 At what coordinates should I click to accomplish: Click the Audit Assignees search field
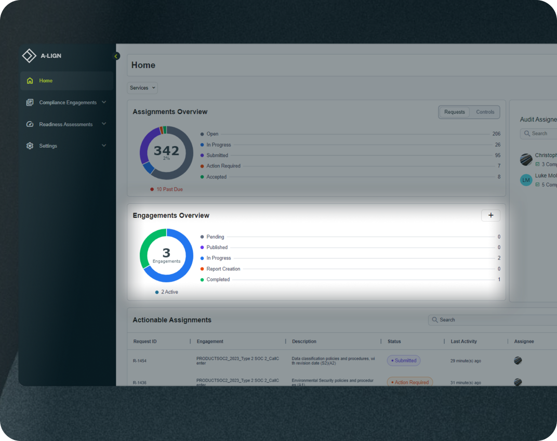539,133
